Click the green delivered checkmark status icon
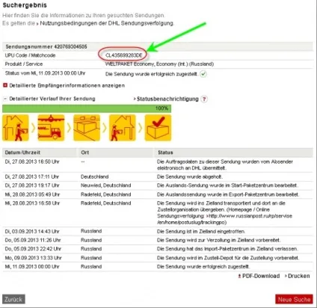Image resolution: width=317 pixels, height=308 pixels. [203, 74]
